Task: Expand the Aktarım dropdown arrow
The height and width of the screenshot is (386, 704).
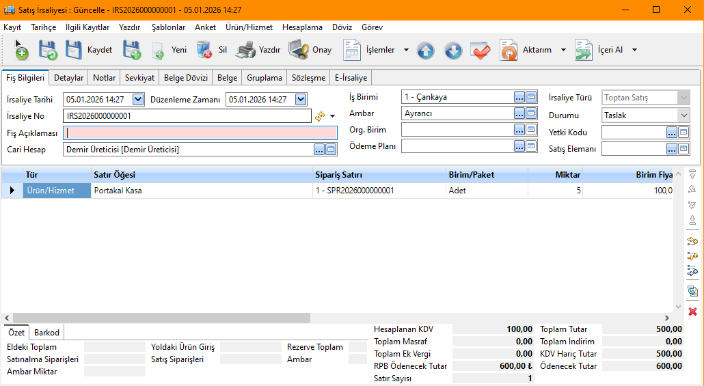Action: (x=563, y=50)
